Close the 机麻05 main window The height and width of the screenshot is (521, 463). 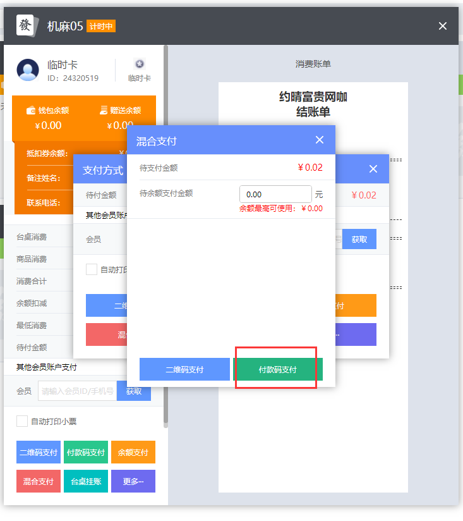(x=442, y=26)
